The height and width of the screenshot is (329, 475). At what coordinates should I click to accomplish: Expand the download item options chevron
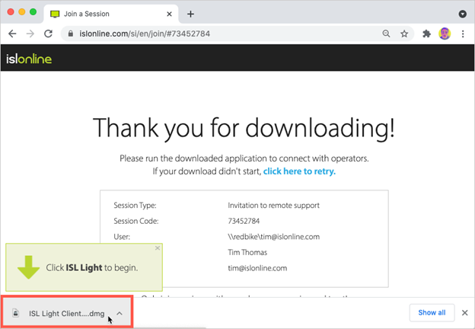coord(120,313)
